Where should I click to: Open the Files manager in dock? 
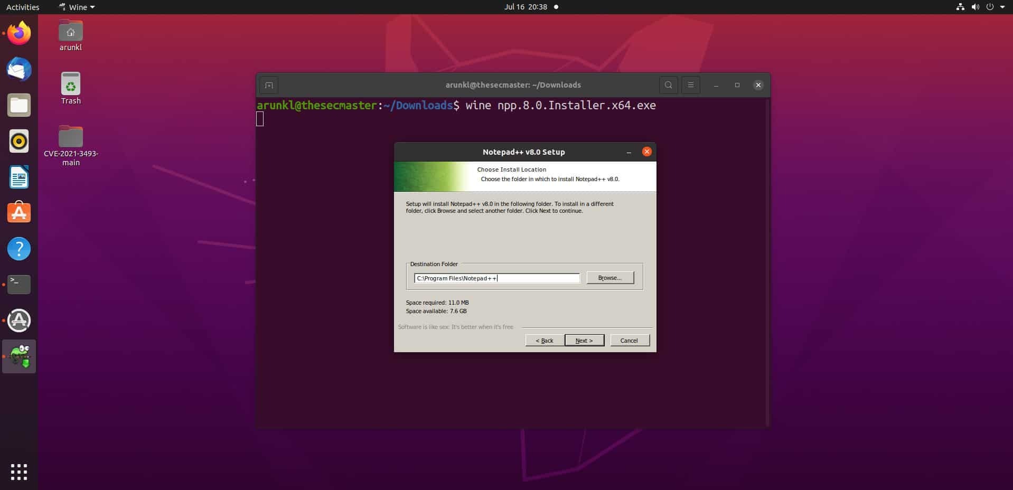(x=19, y=105)
